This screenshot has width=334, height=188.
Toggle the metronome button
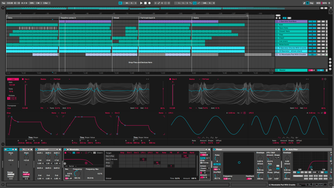tap(38, 3)
